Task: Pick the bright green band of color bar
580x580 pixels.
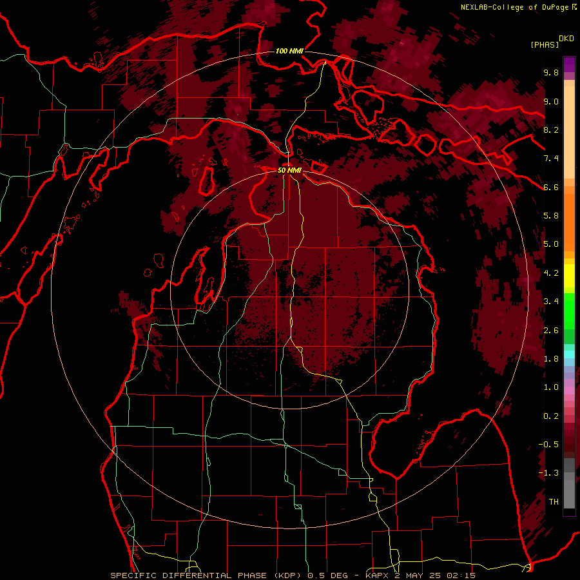Action: pos(569,311)
